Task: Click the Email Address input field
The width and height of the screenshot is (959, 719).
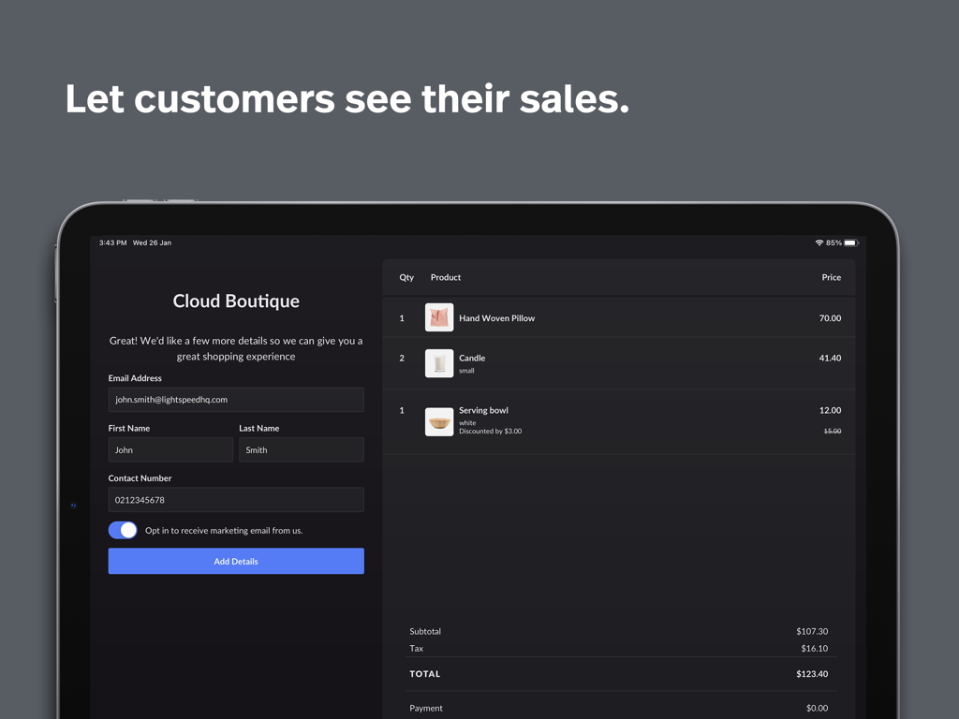Action: [236, 400]
